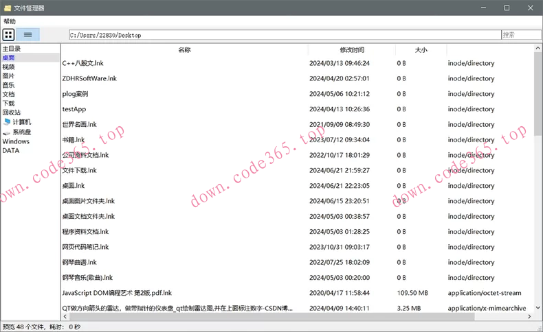Select 书籍.lnk in the list
The height and width of the screenshot is (332, 543).
click(x=74, y=140)
